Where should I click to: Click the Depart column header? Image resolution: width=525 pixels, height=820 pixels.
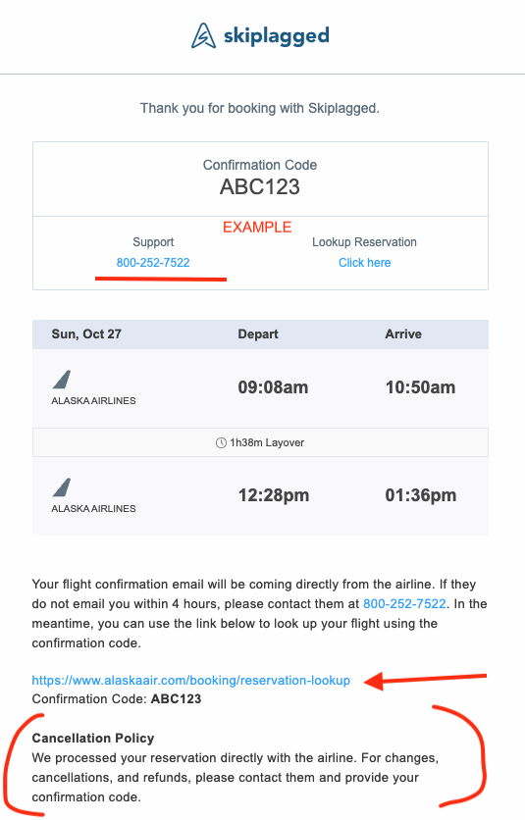tap(258, 334)
